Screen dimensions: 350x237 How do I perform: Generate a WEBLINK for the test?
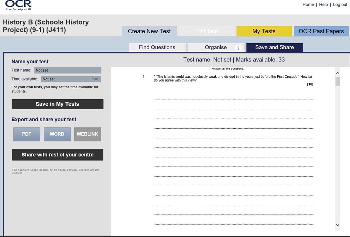pos(87,134)
